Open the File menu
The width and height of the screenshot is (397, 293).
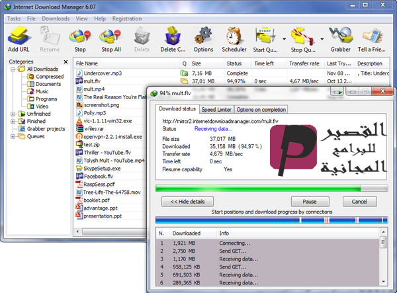pos(31,19)
